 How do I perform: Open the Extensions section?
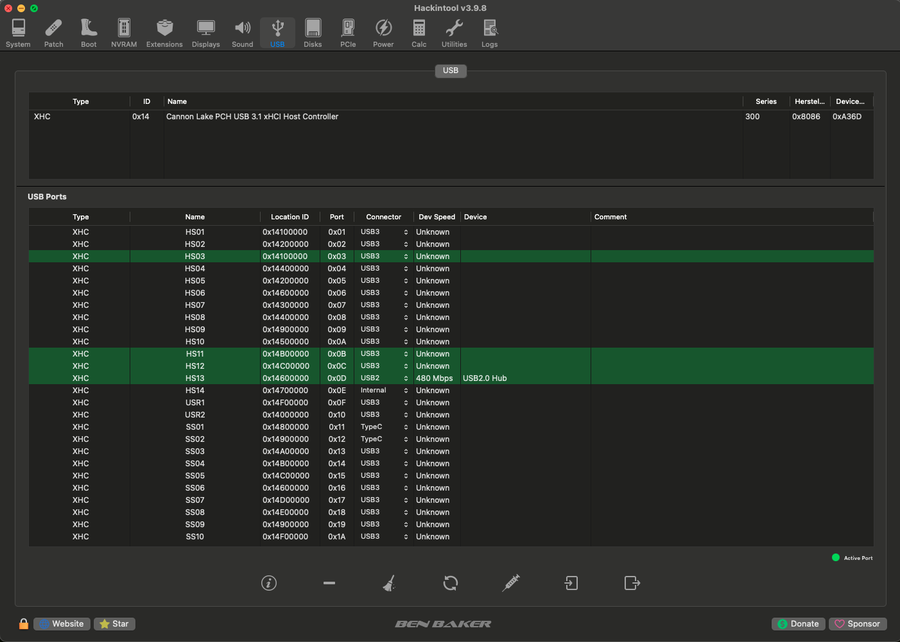coord(164,33)
